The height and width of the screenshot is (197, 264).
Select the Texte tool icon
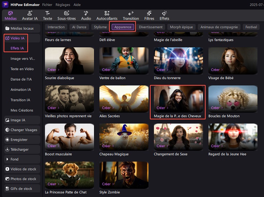47,15
